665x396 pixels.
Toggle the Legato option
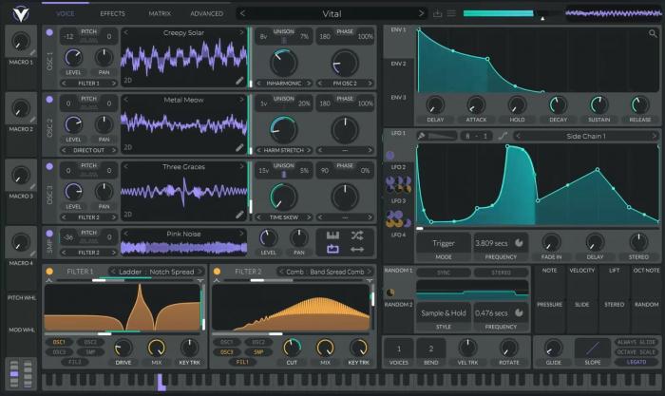pos(636,362)
